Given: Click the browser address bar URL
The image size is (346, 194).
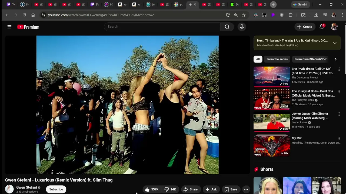Looking at the screenshot, I should (101, 15).
